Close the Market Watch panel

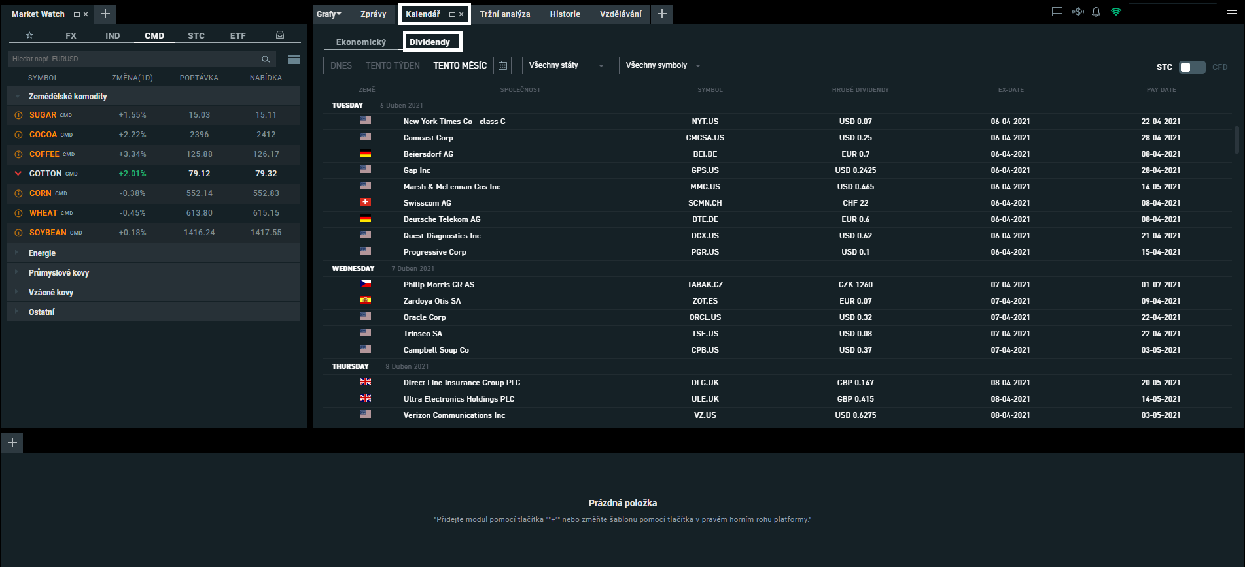point(86,14)
